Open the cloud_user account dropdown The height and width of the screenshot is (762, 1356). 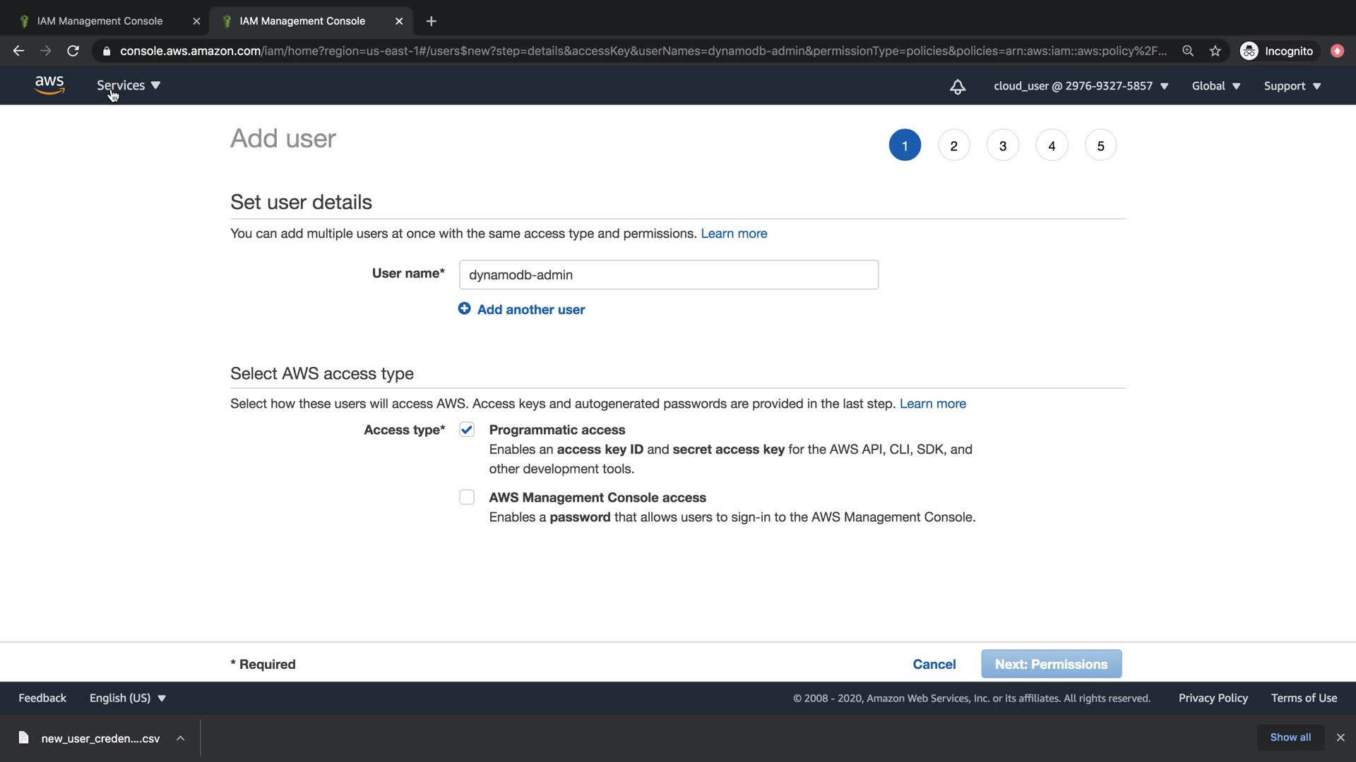tap(1081, 86)
